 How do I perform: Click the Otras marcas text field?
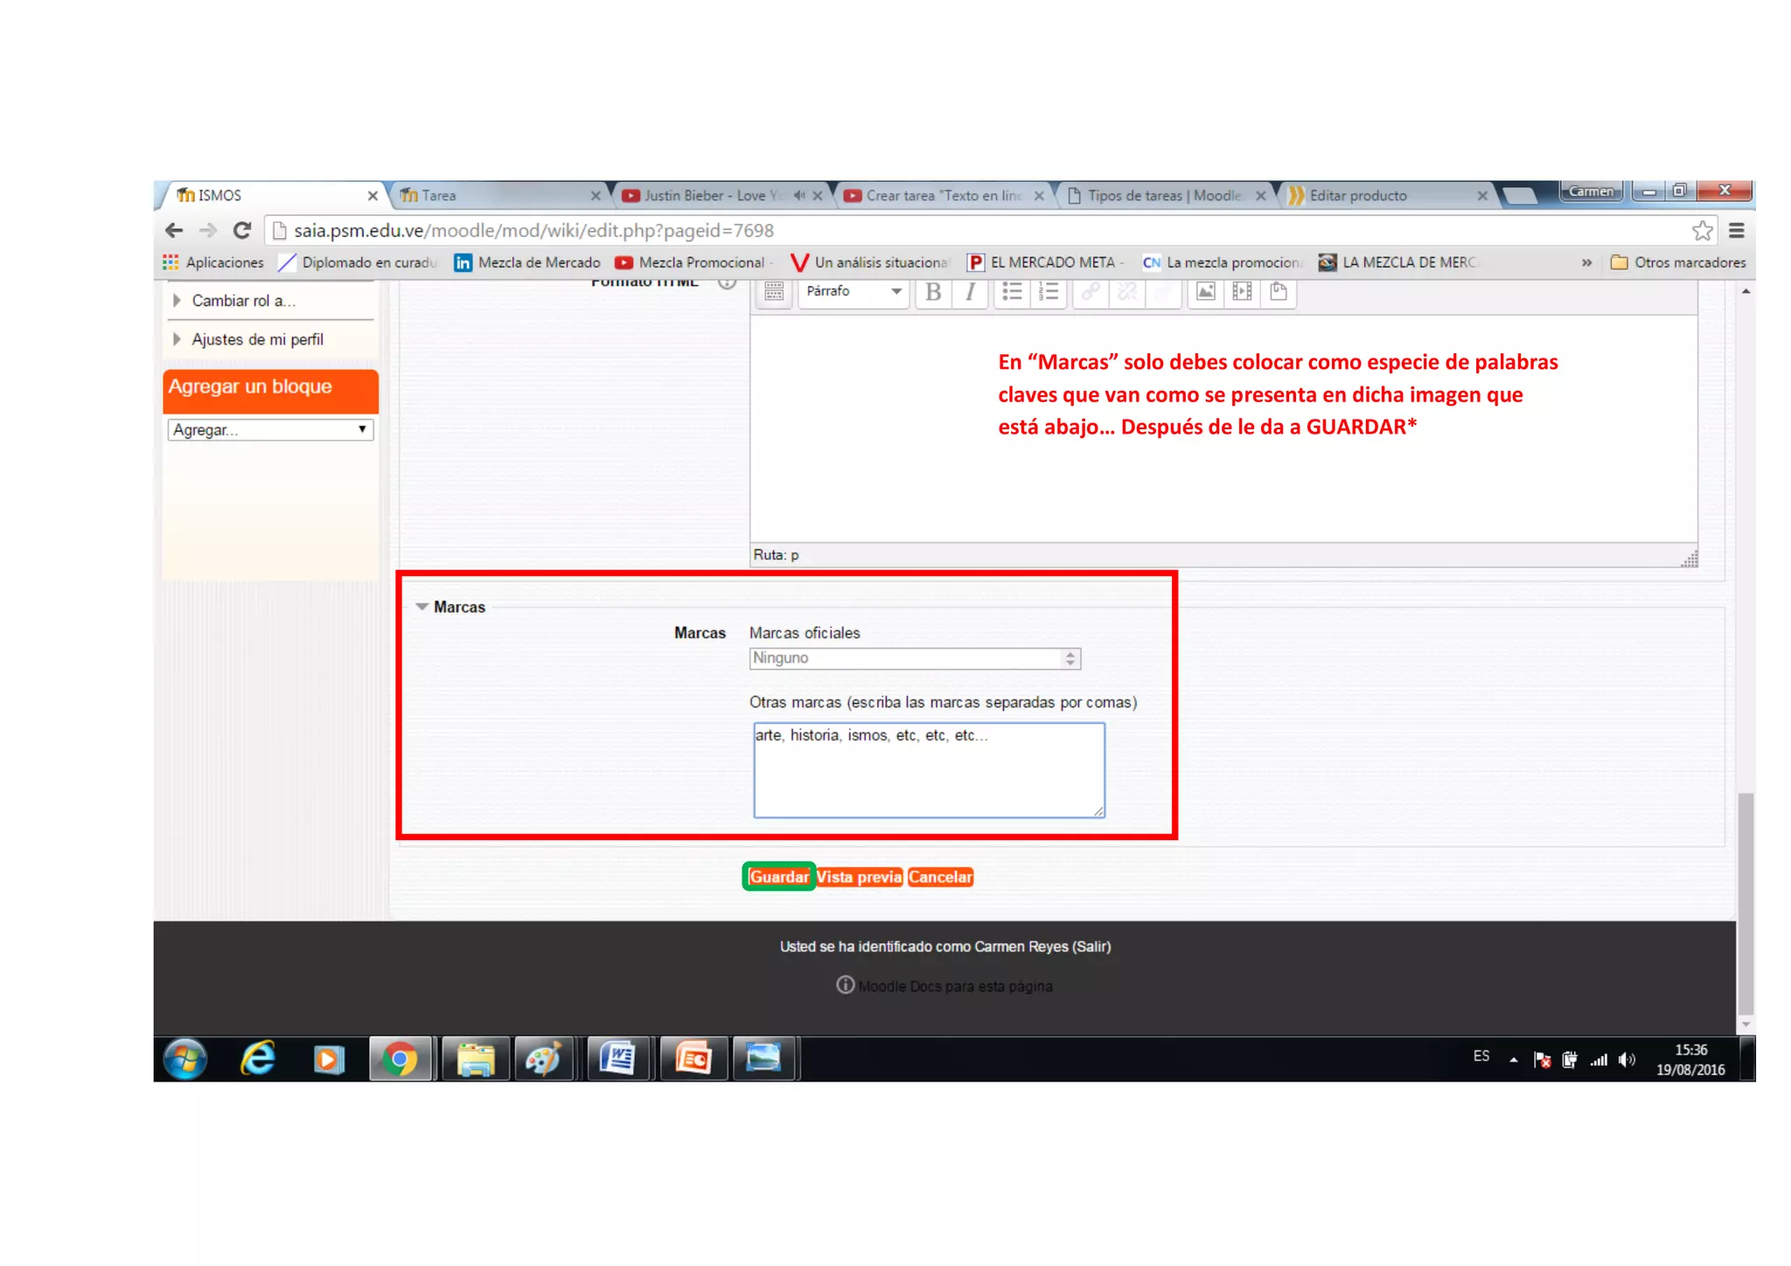point(929,770)
